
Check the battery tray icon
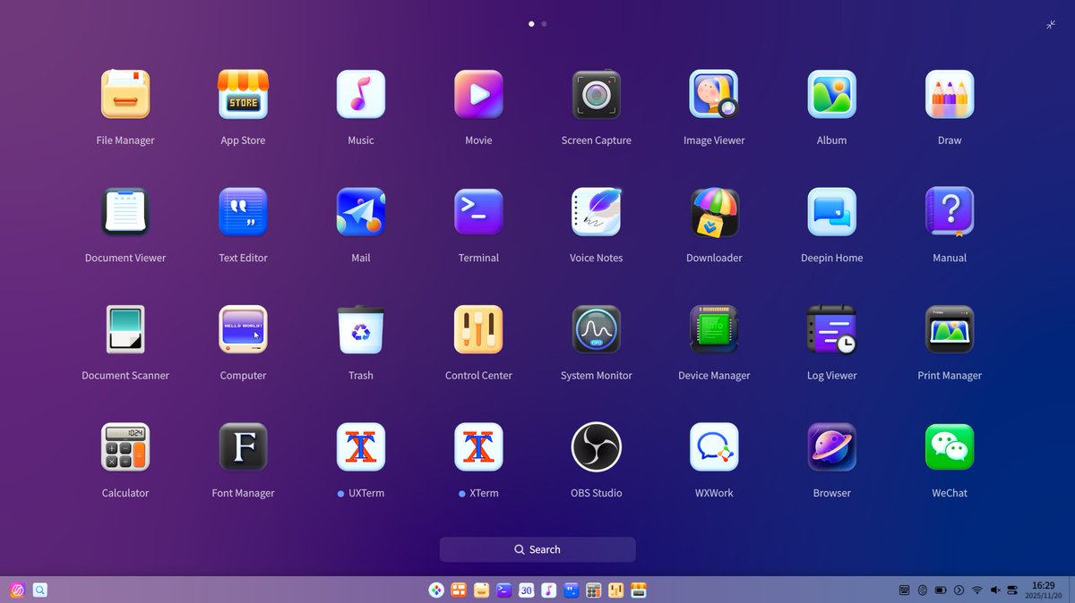(941, 590)
